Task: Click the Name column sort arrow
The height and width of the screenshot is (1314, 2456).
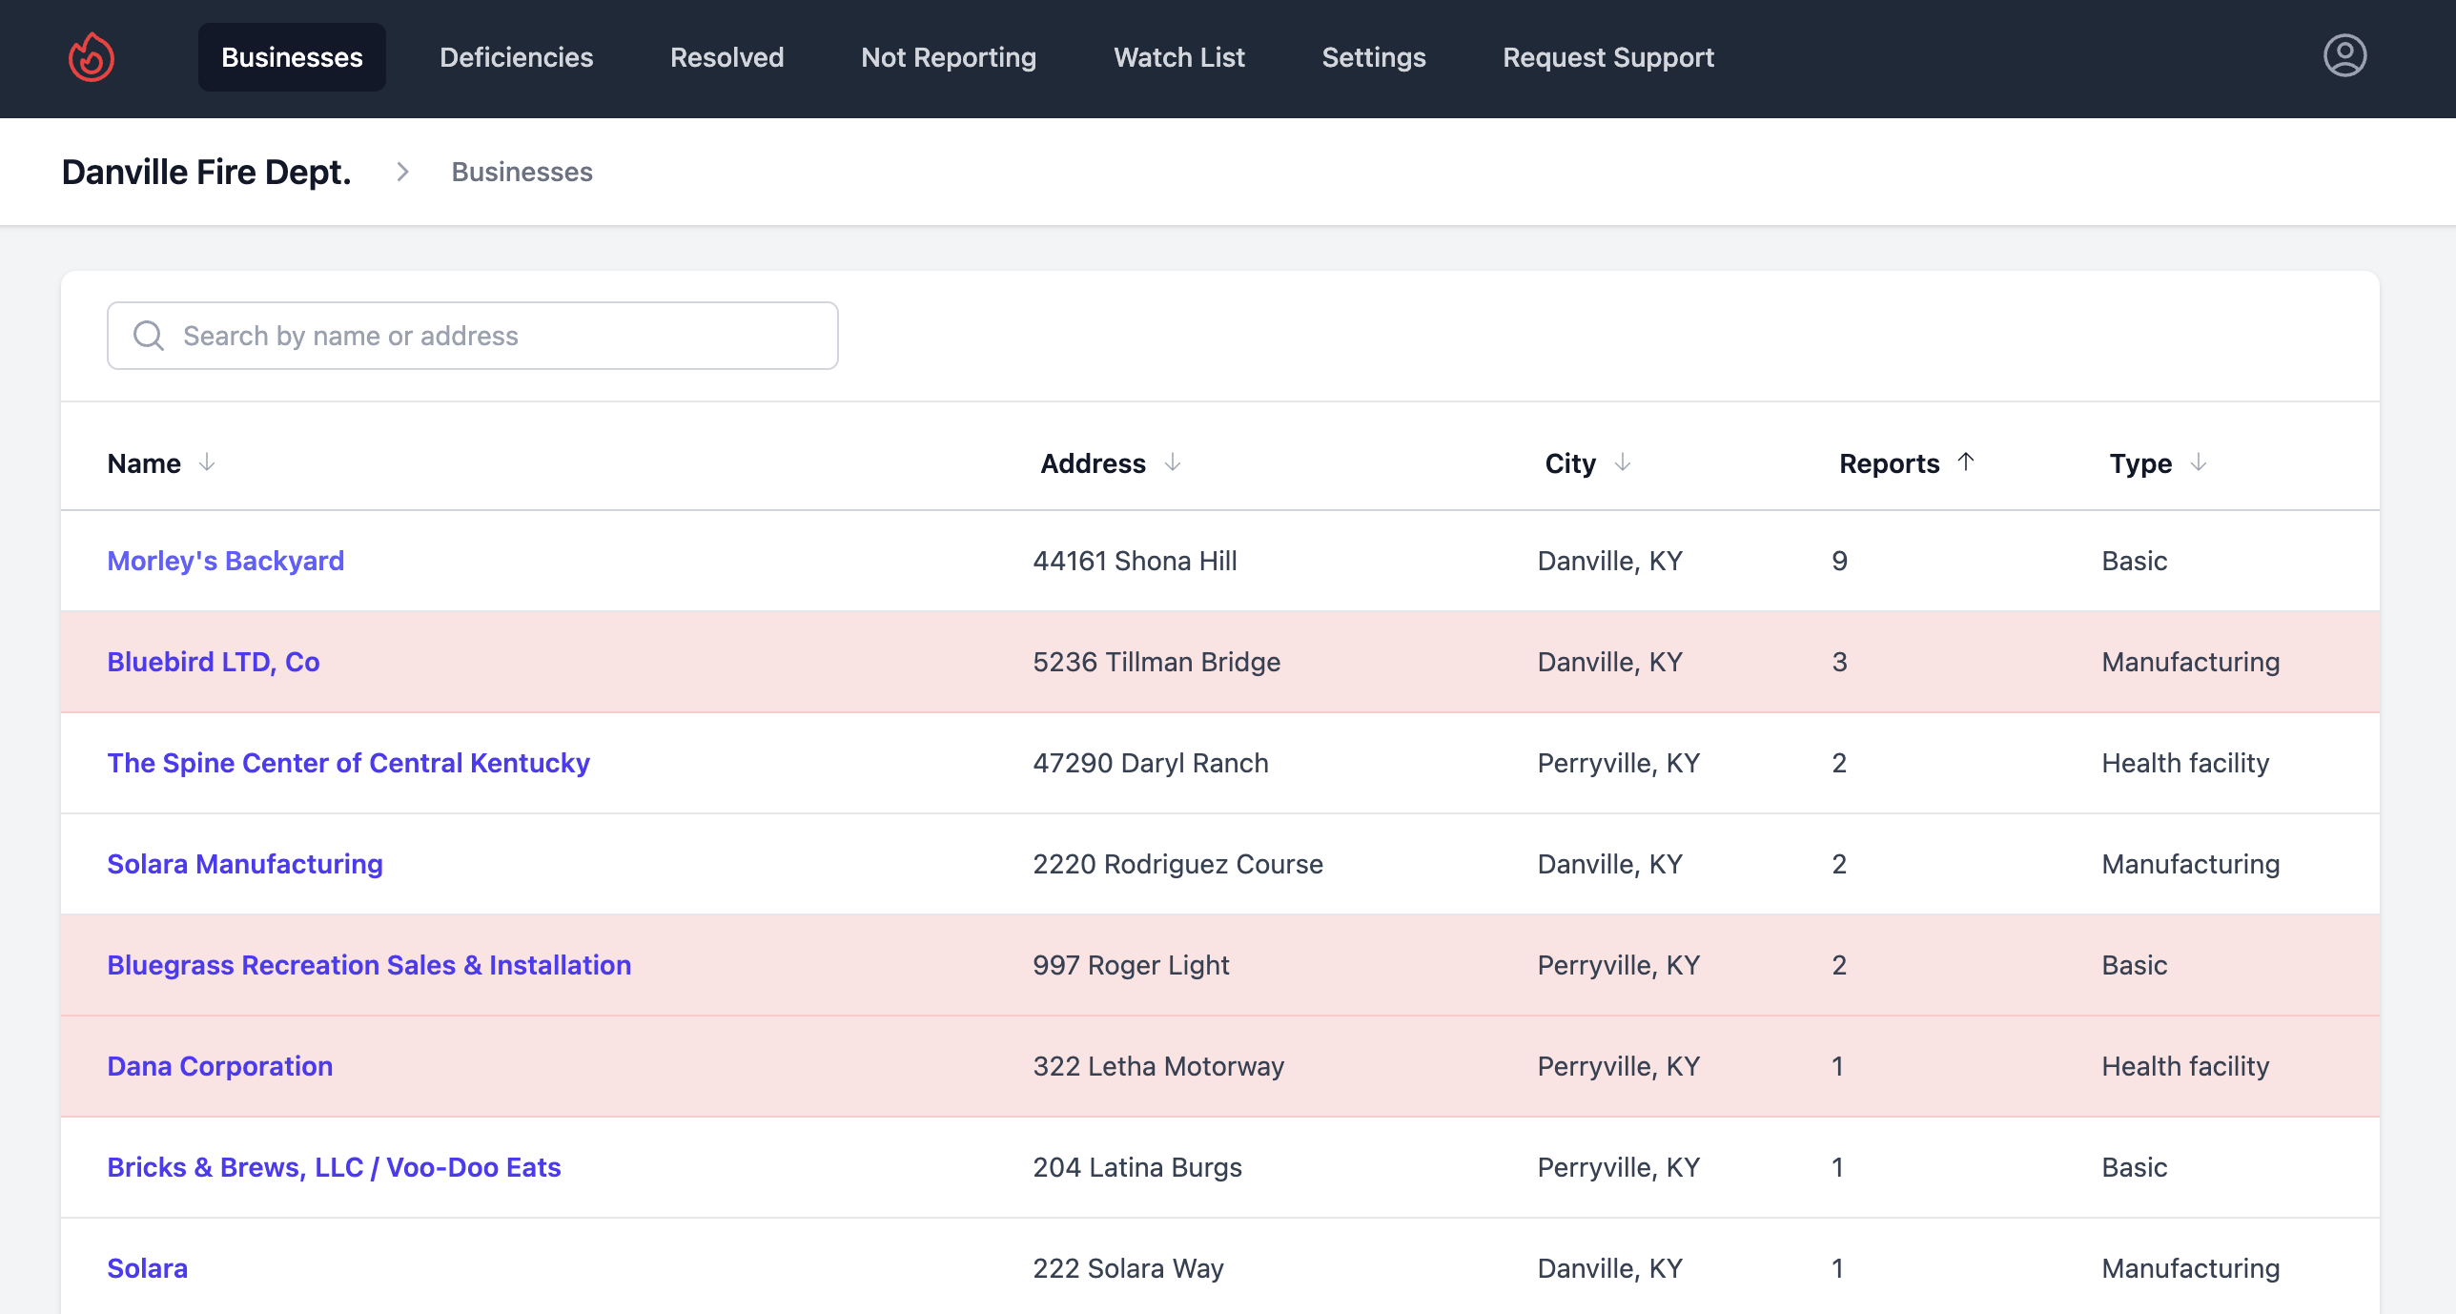Action: coord(209,463)
